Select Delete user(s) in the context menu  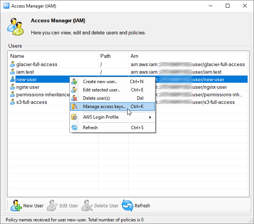tap(112, 98)
